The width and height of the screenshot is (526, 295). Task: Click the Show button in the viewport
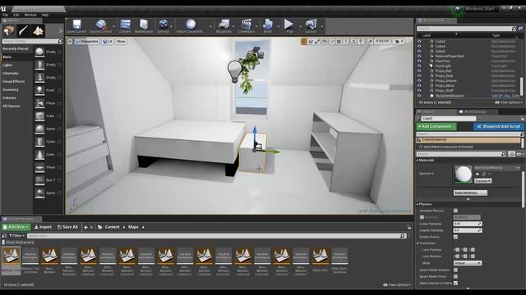(x=121, y=42)
